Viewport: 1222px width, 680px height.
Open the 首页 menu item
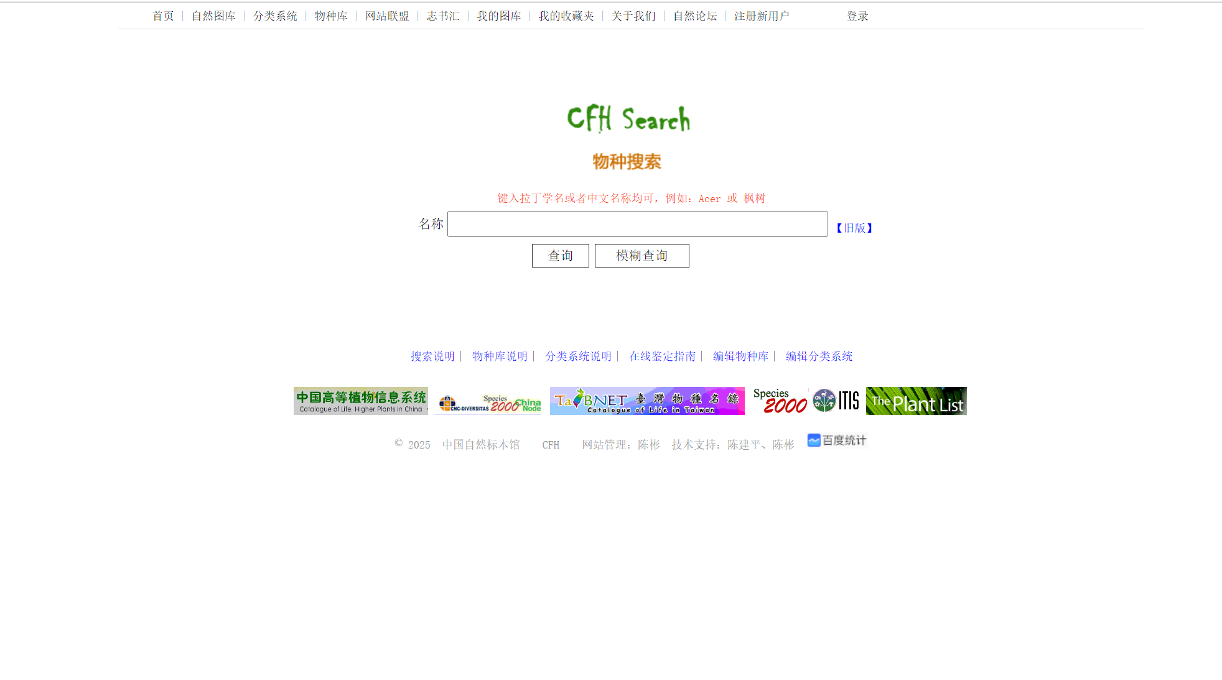click(x=162, y=16)
